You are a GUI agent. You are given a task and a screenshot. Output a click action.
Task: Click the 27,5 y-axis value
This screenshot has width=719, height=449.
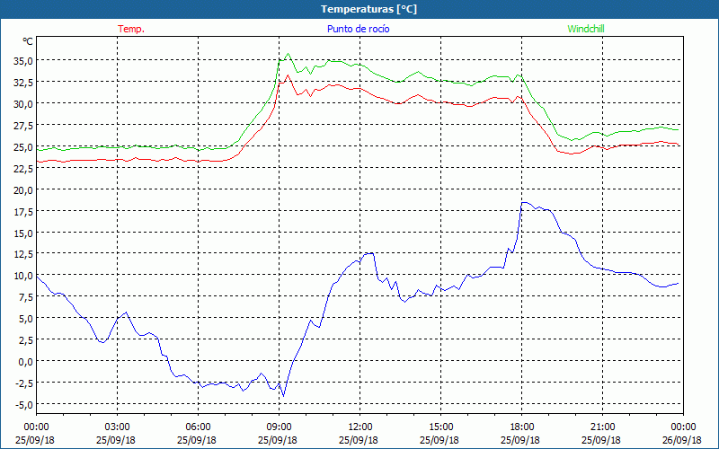click(23, 125)
